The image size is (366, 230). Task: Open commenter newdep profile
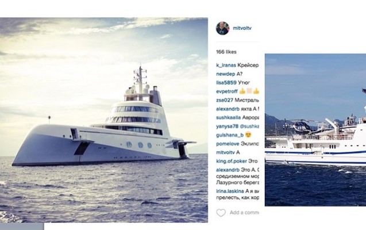[226, 74]
